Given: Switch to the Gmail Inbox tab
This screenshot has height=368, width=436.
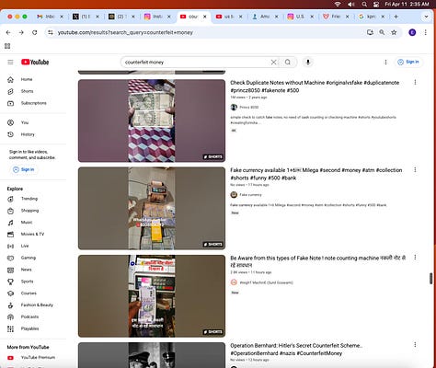Looking at the screenshot, I should [50, 17].
